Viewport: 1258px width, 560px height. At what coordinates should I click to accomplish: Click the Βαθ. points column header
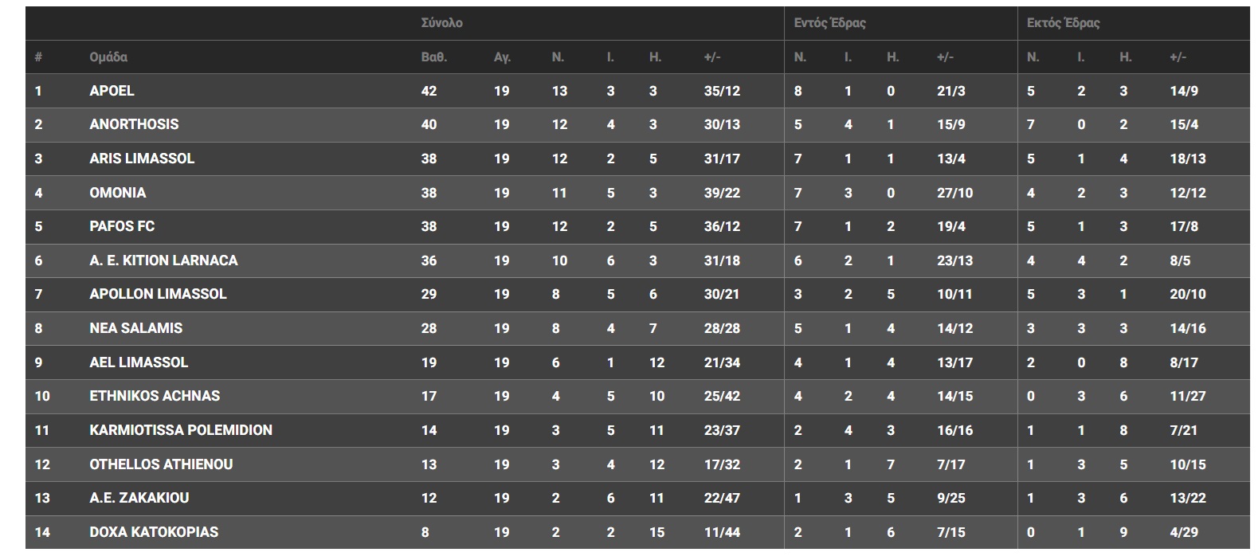click(433, 57)
